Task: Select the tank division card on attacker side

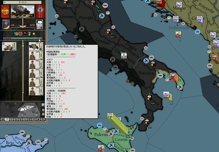Action: point(9,47)
